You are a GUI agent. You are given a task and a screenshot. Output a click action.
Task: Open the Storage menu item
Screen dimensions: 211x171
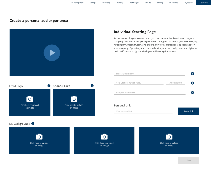click(x=93, y=3)
